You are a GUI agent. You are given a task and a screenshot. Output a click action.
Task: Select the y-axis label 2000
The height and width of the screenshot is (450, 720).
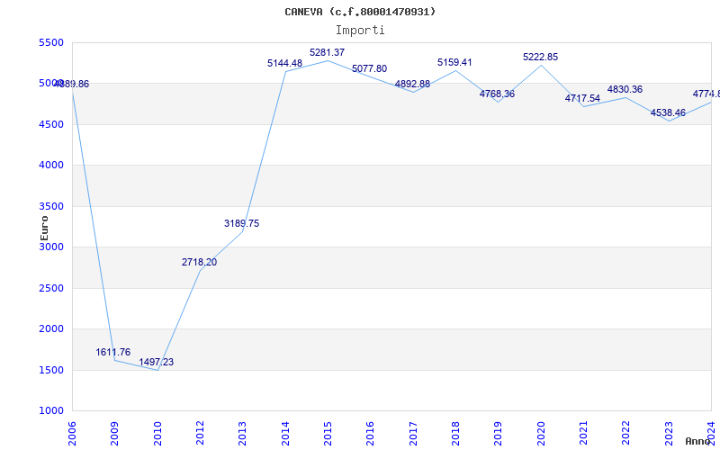51,328
